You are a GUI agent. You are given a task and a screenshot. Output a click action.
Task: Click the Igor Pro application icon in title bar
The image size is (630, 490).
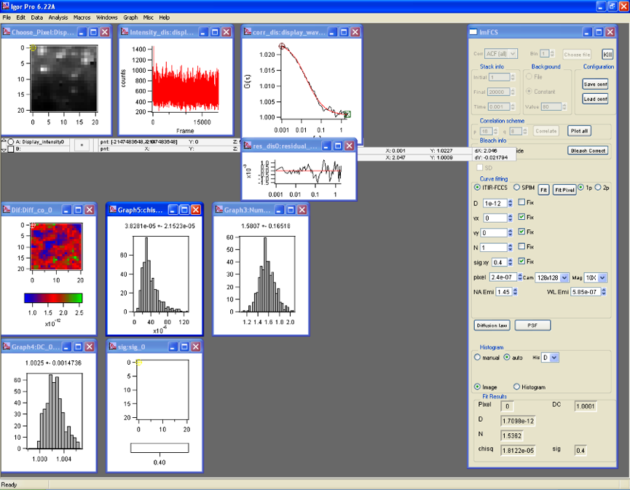click(x=6, y=6)
